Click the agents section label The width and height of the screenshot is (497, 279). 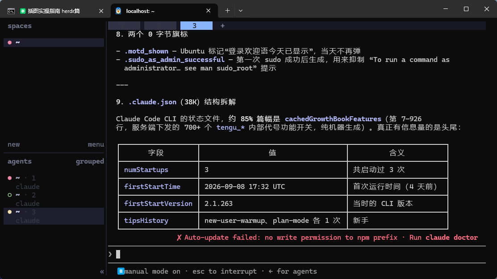pos(20,161)
